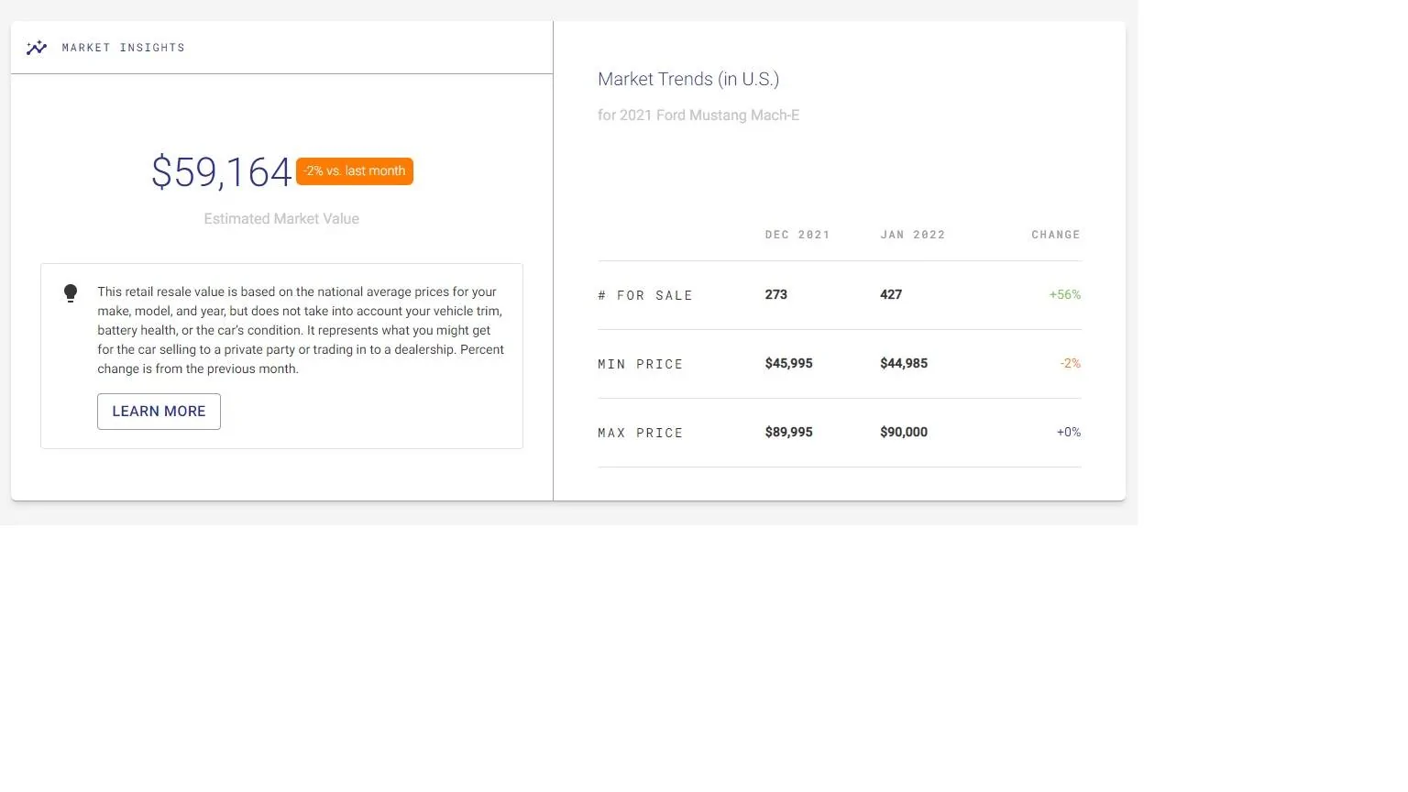1408x792 pixels.
Task: Select the $89,995 maximum price
Action: click(x=789, y=433)
